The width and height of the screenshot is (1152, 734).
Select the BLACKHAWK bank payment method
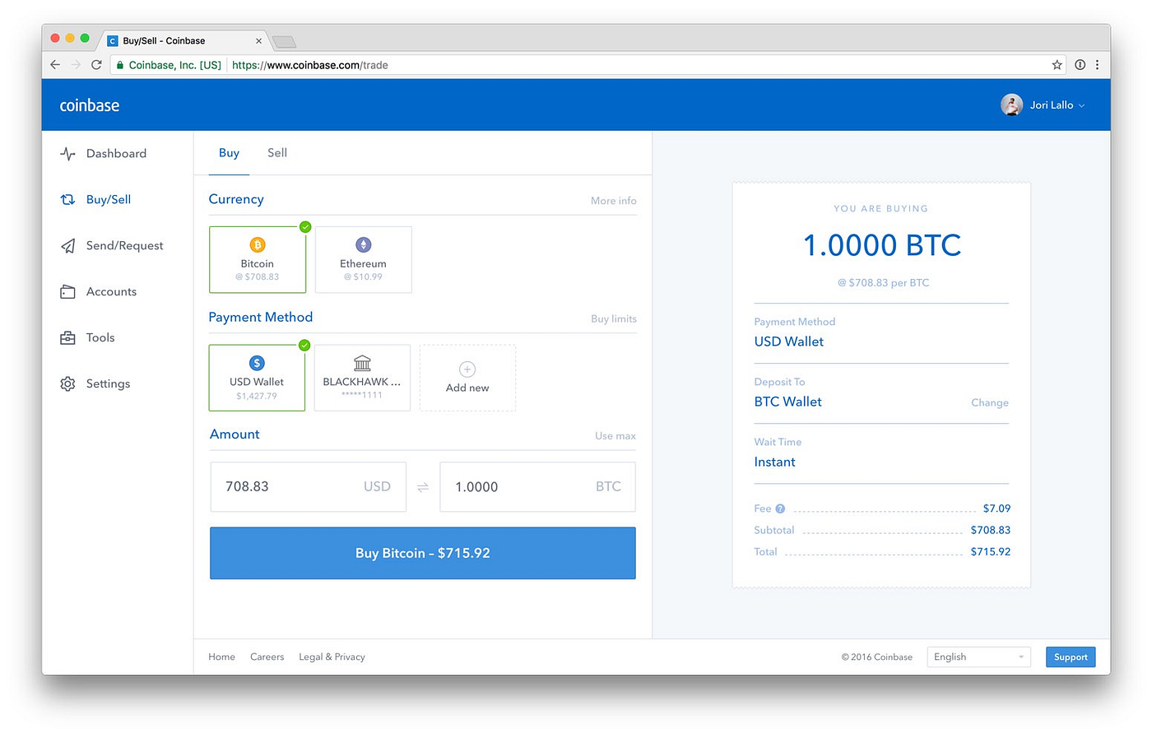[362, 378]
